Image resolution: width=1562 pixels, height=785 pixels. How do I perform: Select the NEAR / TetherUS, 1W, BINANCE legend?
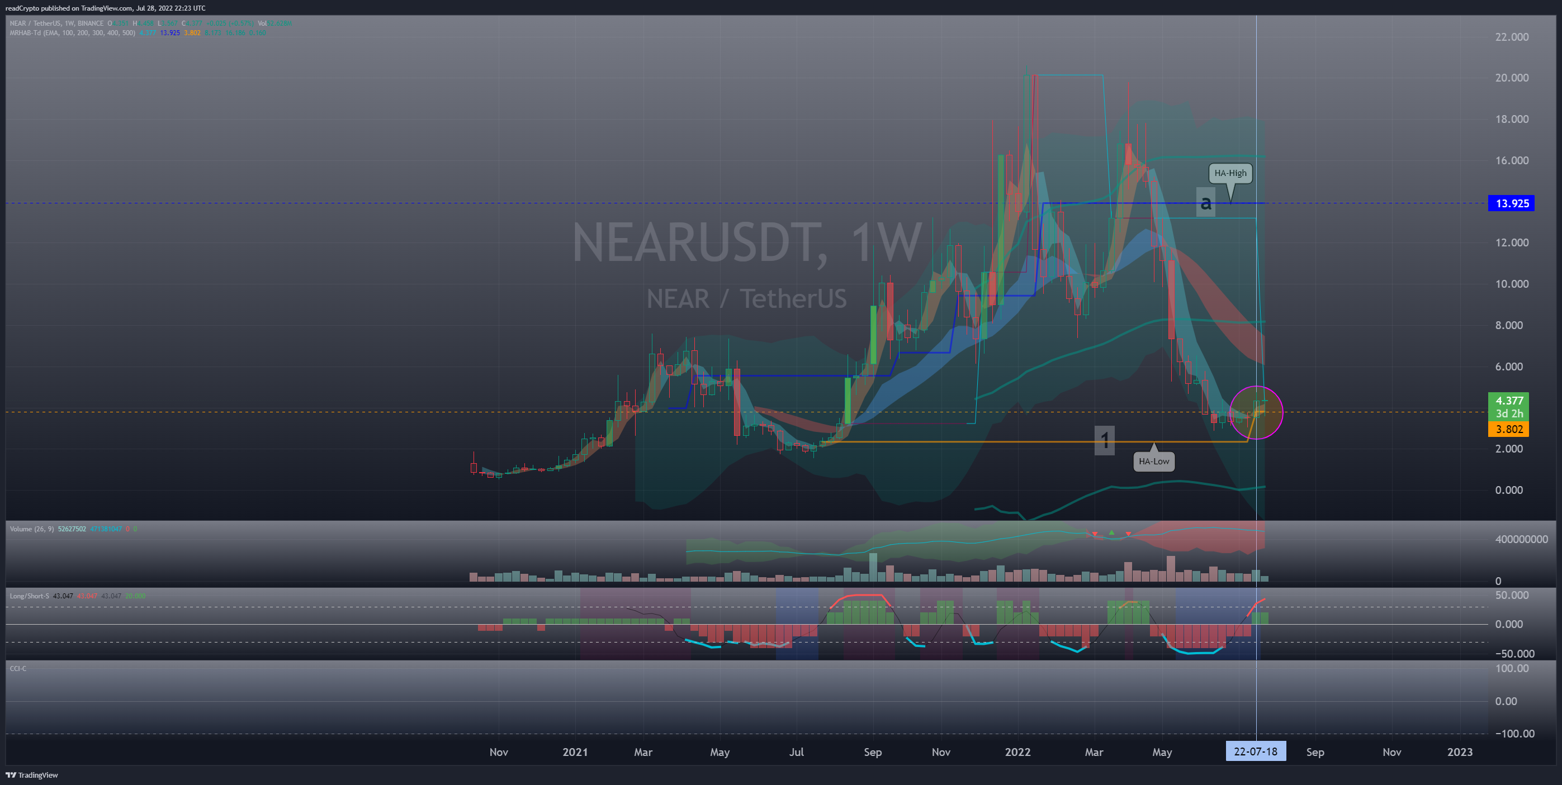click(56, 23)
